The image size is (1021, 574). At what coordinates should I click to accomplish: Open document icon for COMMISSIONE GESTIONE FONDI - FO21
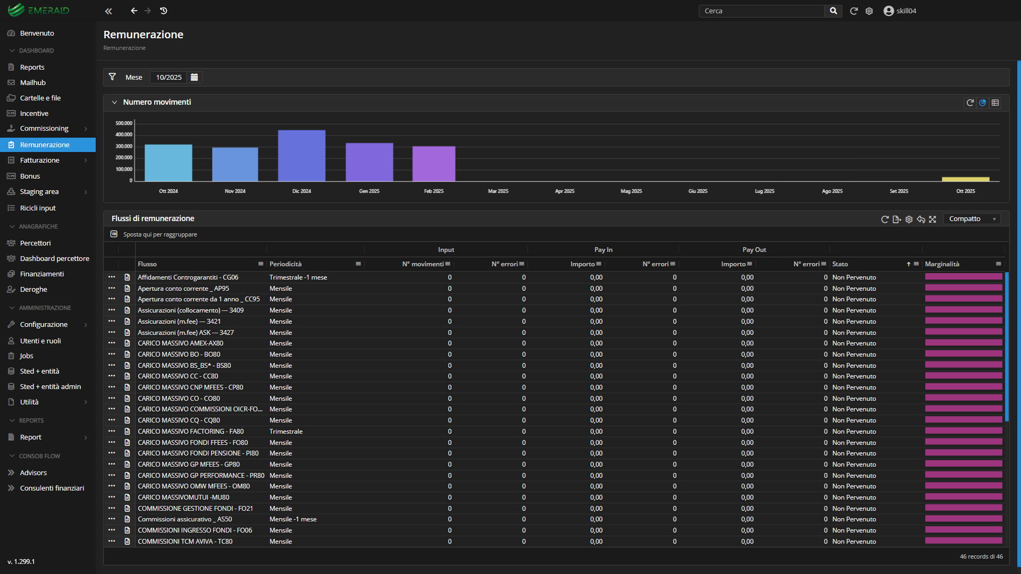tap(127, 508)
